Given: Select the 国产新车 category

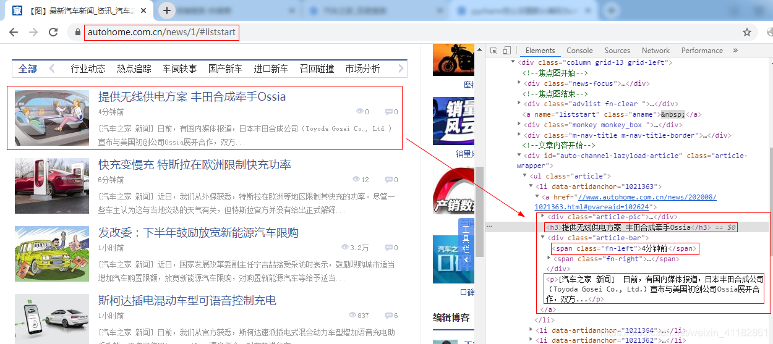Looking at the screenshot, I should (225, 69).
